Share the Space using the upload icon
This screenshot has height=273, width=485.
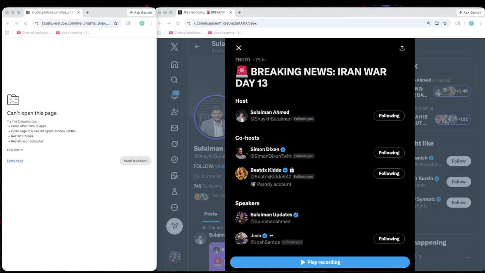point(402,48)
